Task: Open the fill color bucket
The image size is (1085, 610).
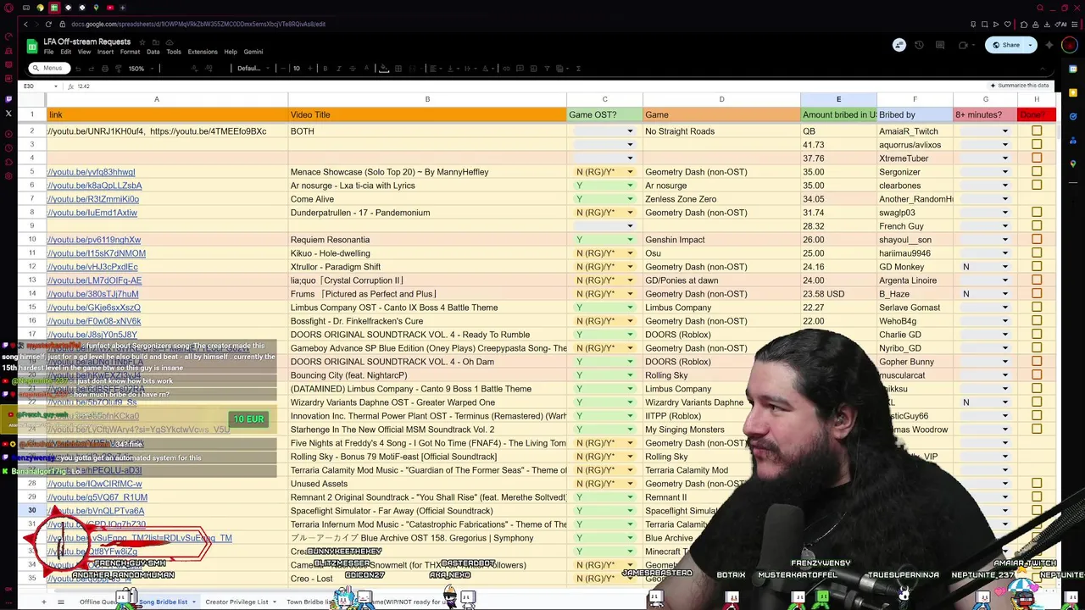Action: (384, 69)
